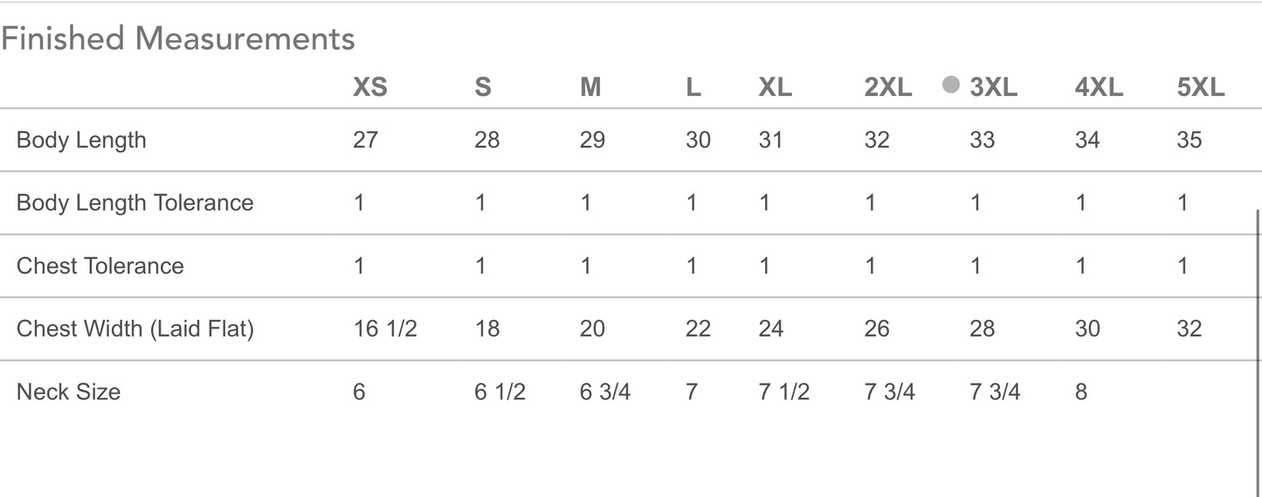
Task: Select the Neck Size row label
Action: point(68,391)
